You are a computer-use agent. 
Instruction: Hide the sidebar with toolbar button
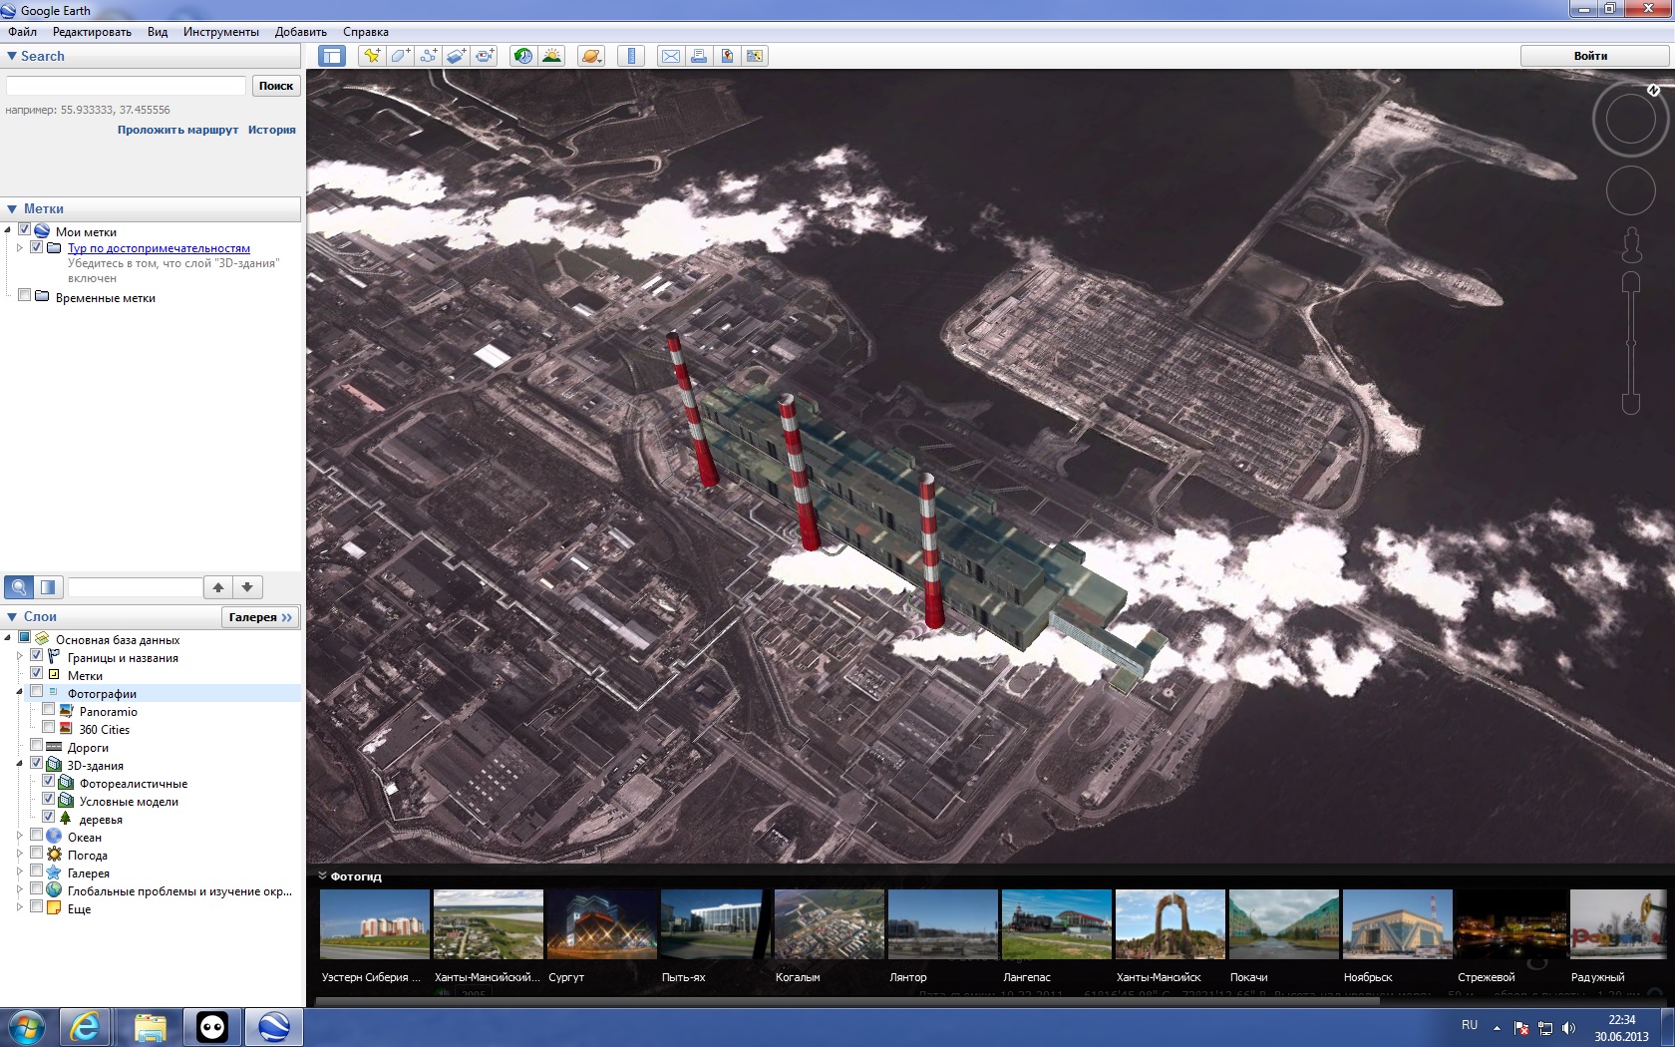pyautogui.click(x=331, y=56)
